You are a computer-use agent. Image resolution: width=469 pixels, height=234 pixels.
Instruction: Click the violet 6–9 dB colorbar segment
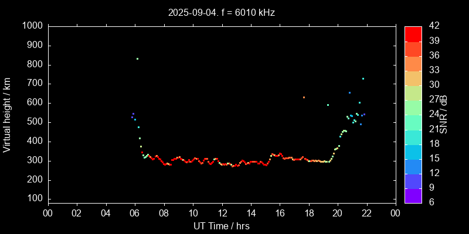[413, 195]
